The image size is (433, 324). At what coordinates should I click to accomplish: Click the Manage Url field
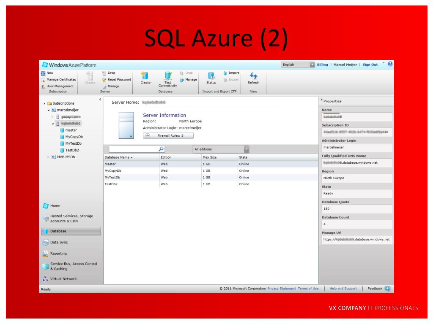tap(357, 240)
